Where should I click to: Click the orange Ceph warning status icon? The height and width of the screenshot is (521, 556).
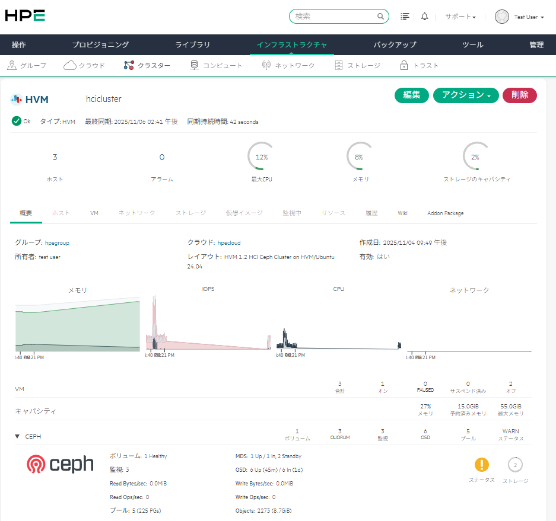click(x=481, y=465)
